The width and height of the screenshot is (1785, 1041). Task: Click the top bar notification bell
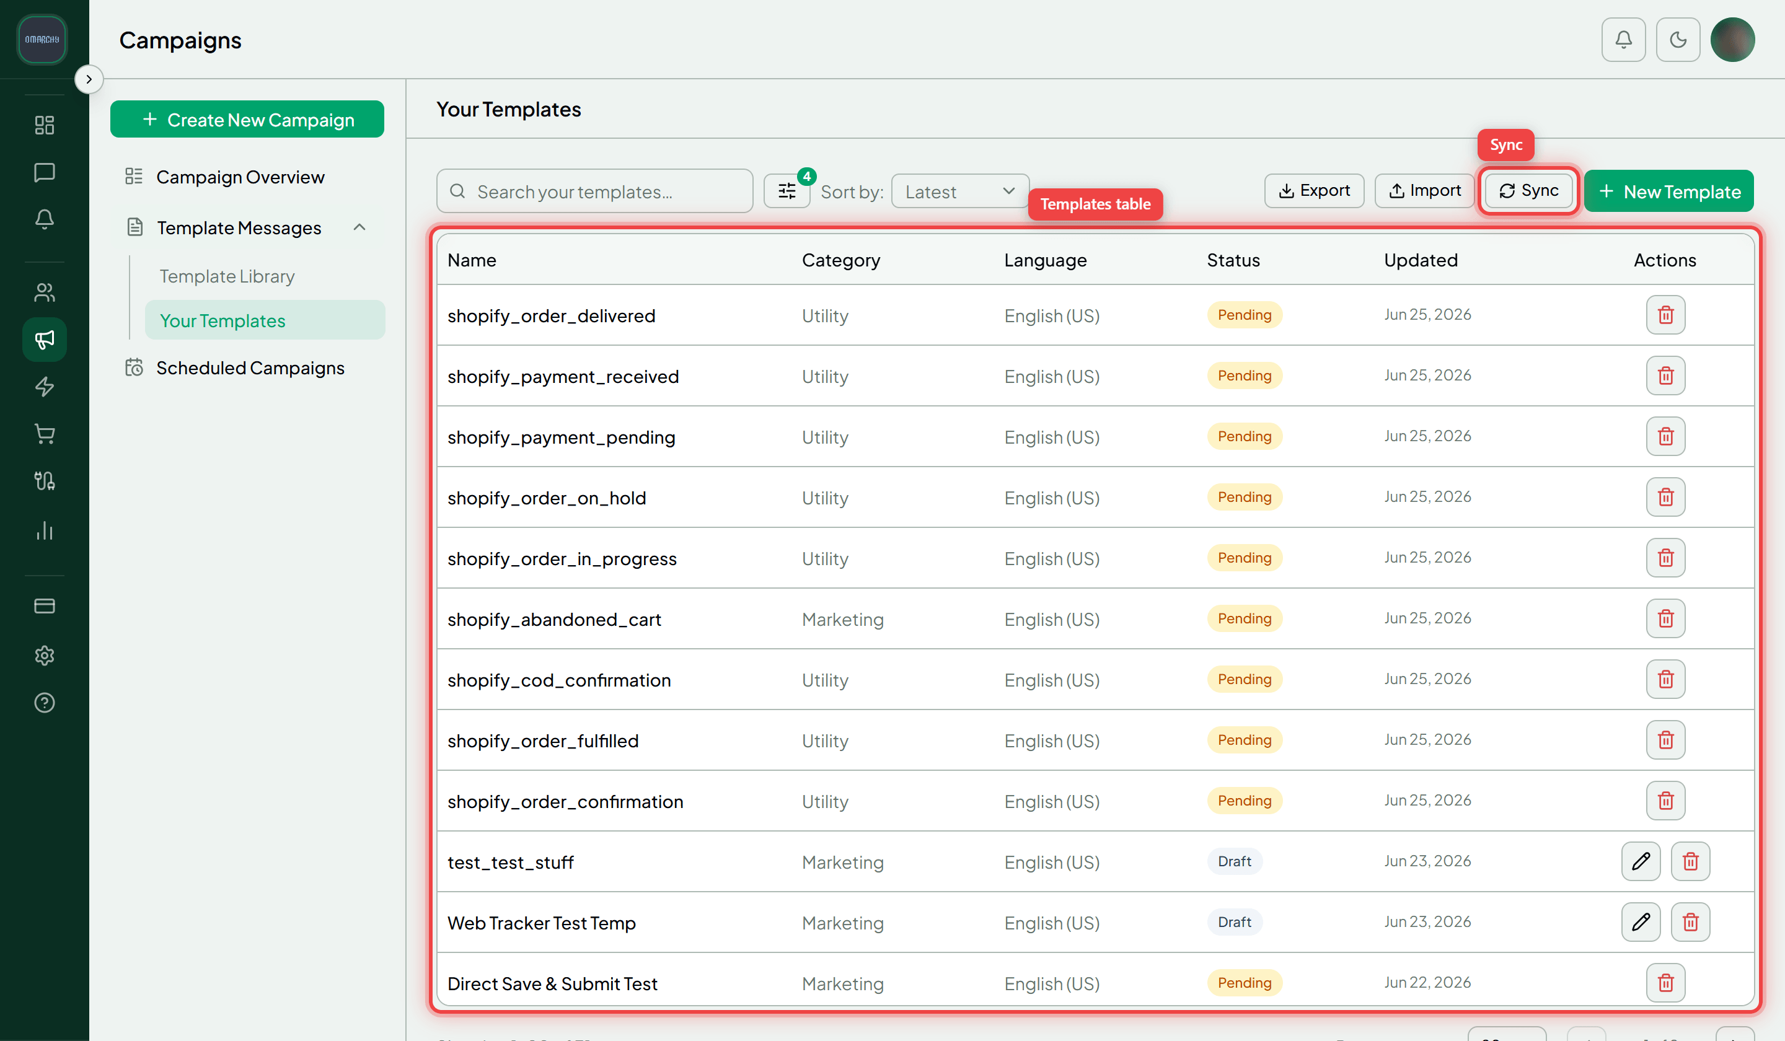(x=1623, y=40)
